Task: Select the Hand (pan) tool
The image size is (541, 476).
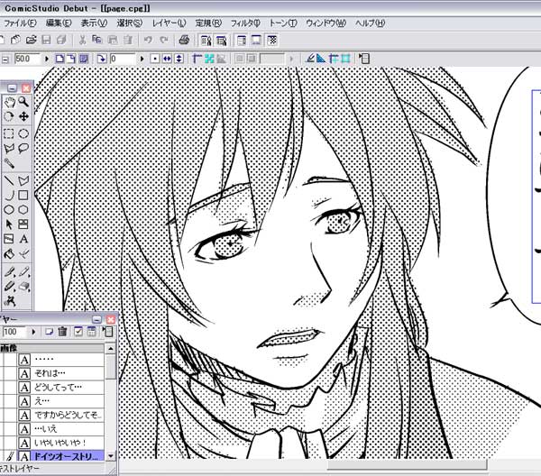Action: (9, 102)
